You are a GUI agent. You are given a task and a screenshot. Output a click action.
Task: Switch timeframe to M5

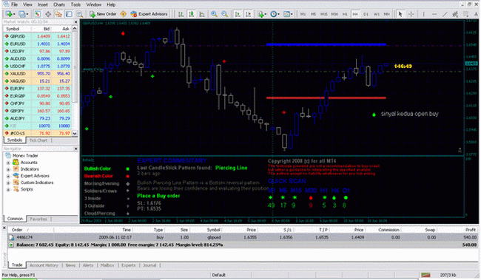coord(313,14)
